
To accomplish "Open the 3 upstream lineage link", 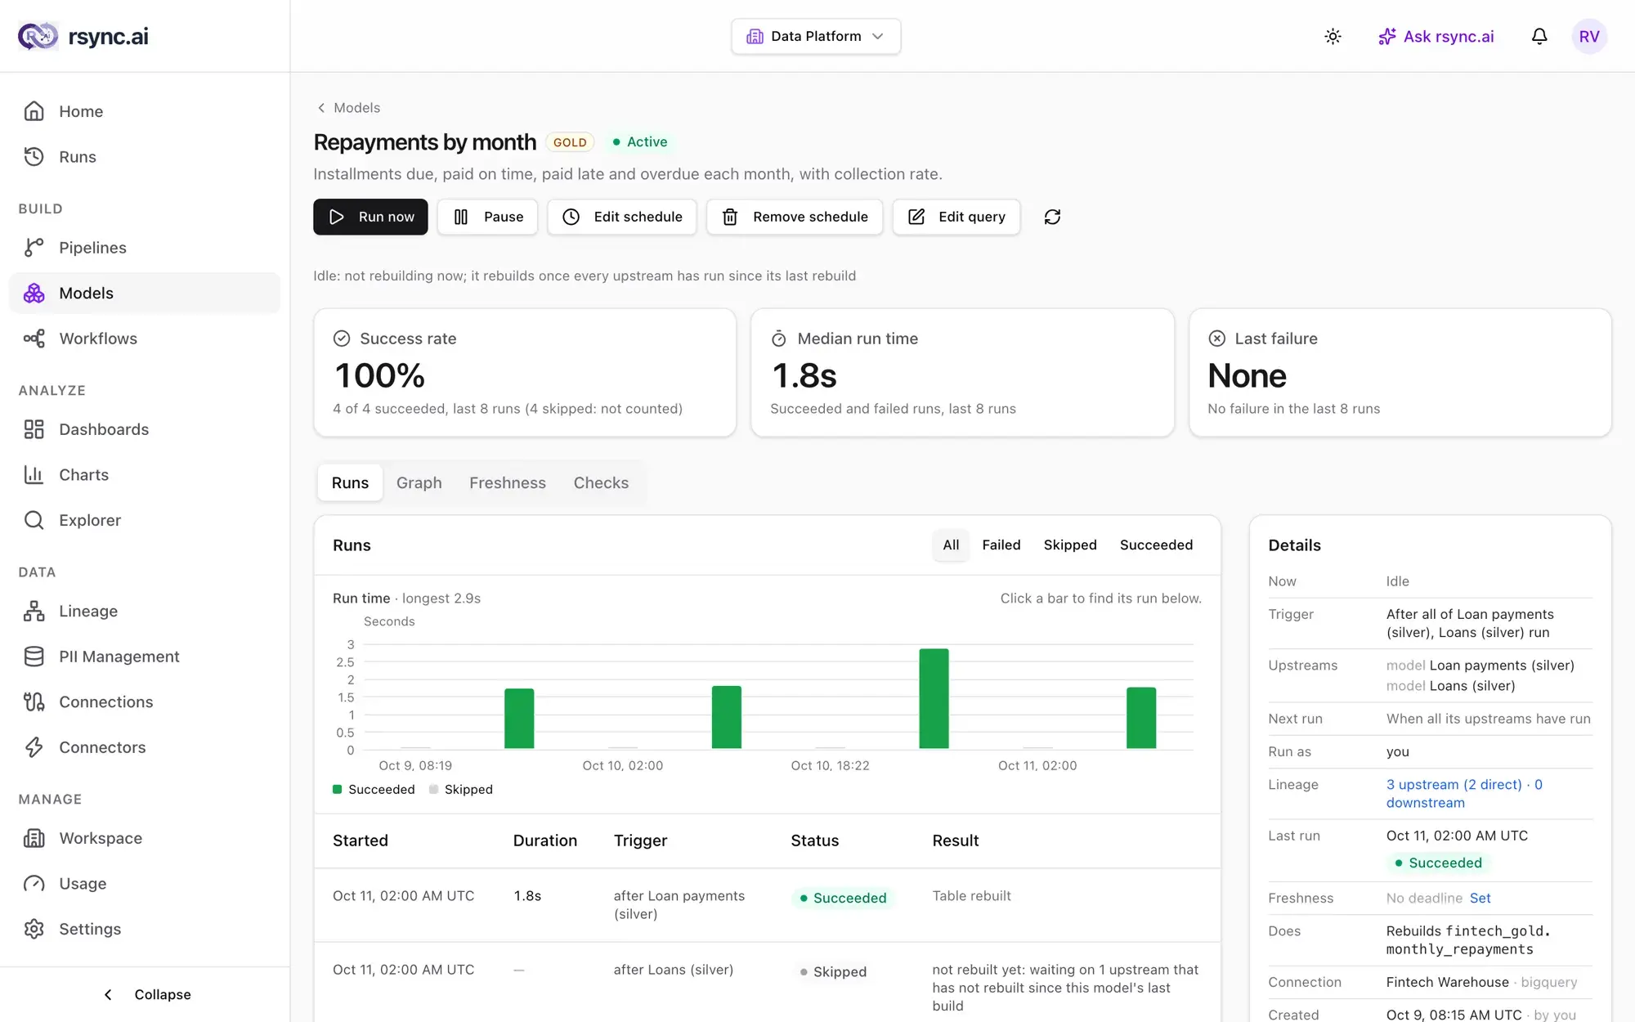I will pyautogui.click(x=1463, y=793).
